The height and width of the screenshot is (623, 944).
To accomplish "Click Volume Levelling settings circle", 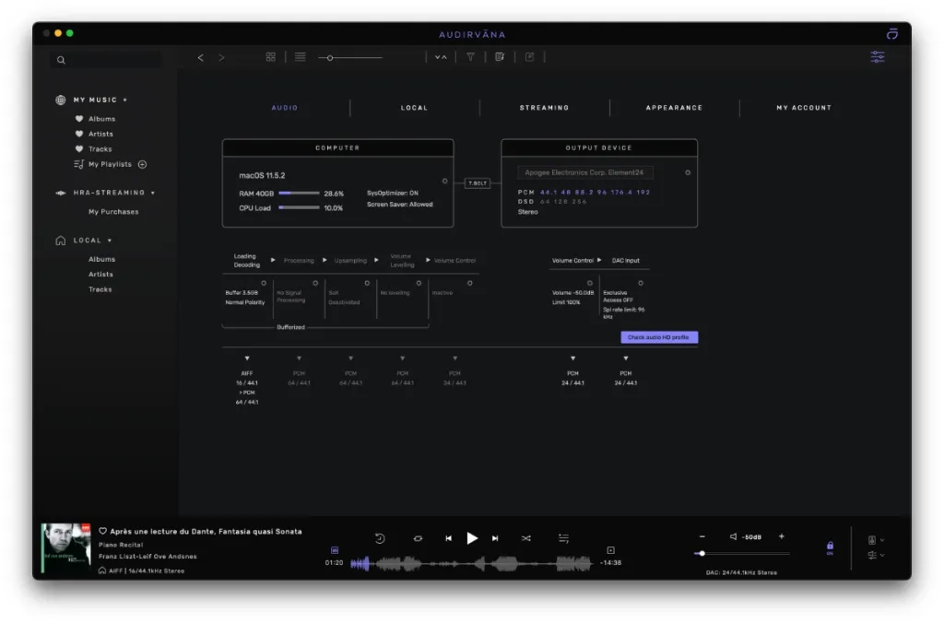I will coord(419,283).
